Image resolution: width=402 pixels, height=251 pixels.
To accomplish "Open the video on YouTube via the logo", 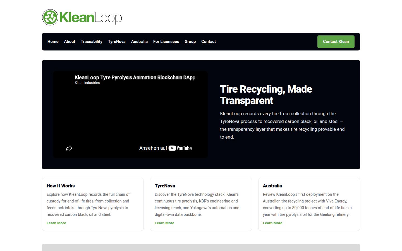I will tap(180, 148).
